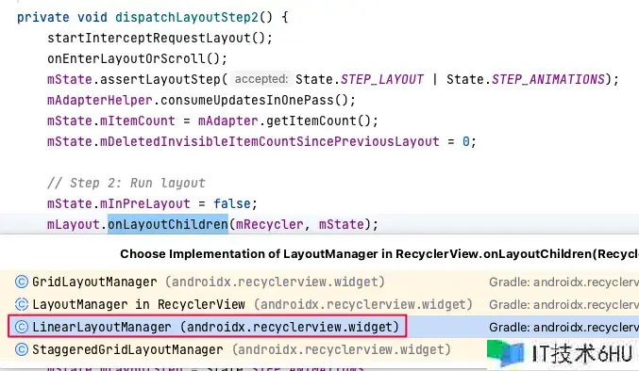Screen dimensions: 639x371
Task: Click the 'false' keyword
Action: (x=232, y=203)
